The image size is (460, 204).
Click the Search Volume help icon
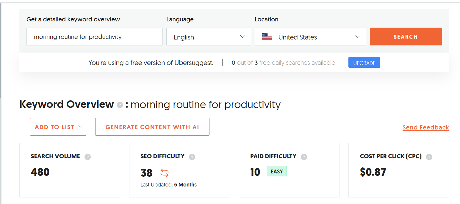(x=87, y=157)
